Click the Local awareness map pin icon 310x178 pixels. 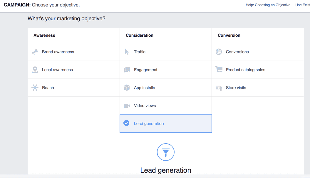[35, 70]
